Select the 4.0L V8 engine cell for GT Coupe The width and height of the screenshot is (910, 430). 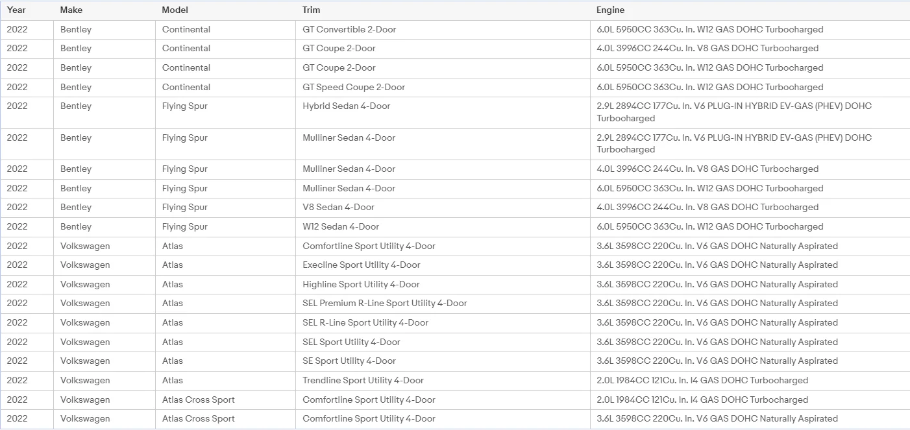750,49
